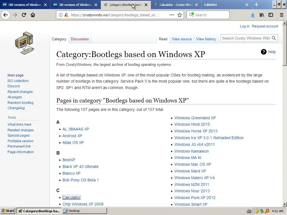Open Special pages link

pyautogui.click(x=18, y=135)
